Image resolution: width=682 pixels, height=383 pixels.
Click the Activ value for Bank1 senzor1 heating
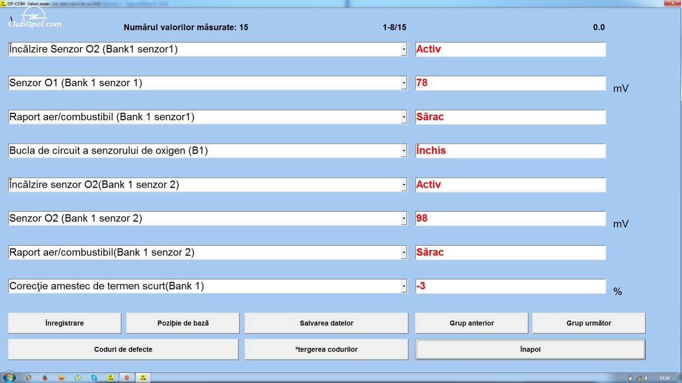tap(510, 49)
